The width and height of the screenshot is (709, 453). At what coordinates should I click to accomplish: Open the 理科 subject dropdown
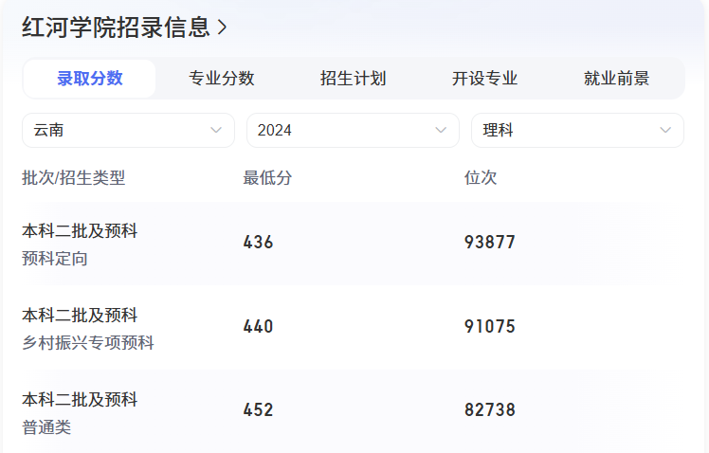[577, 130]
